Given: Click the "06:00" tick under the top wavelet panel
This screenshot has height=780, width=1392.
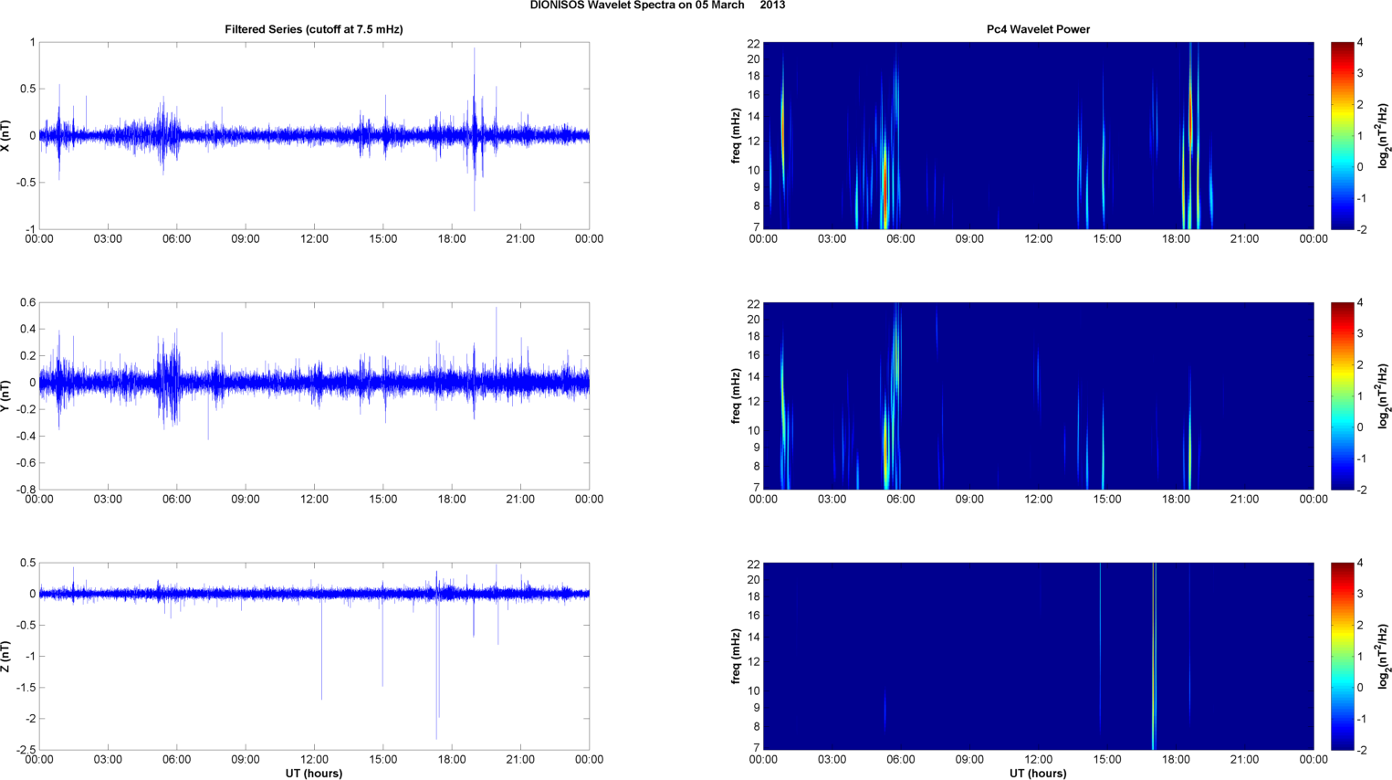Looking at the screenshot, I should 901,239.
